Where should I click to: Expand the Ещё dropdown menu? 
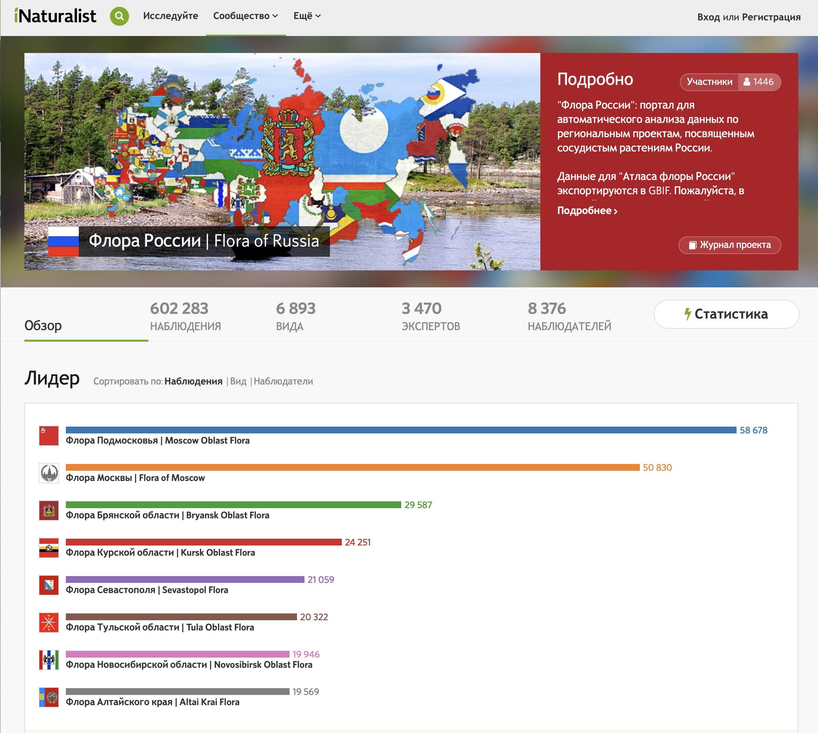coord(307,16)
